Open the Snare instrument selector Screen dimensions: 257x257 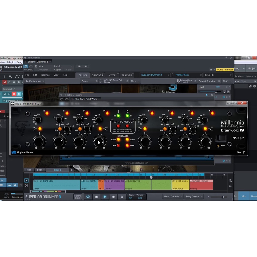[x=90, y=81]
